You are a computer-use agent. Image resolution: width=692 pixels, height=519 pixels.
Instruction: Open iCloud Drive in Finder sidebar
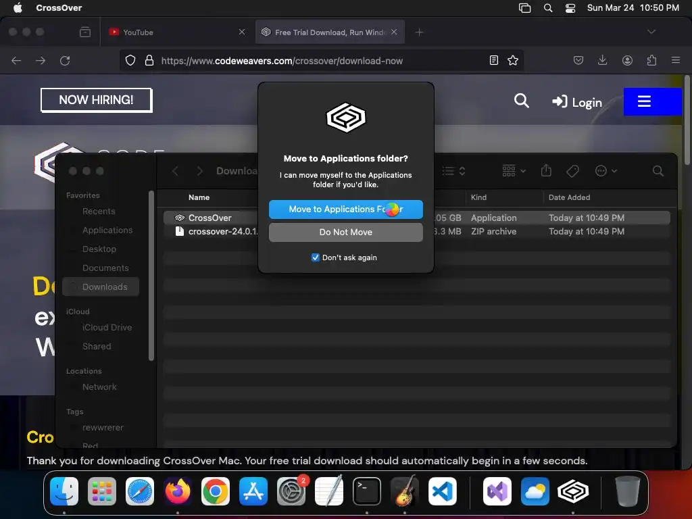pos(107,328)
